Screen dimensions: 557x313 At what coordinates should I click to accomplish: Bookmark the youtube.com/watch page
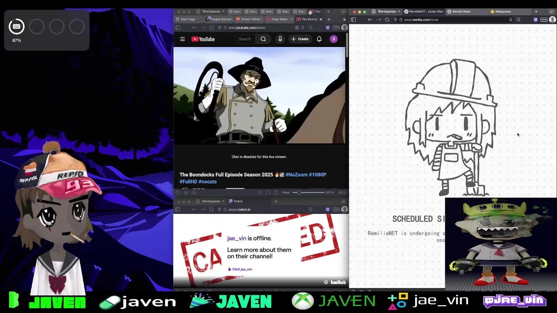tap(303, 28)
